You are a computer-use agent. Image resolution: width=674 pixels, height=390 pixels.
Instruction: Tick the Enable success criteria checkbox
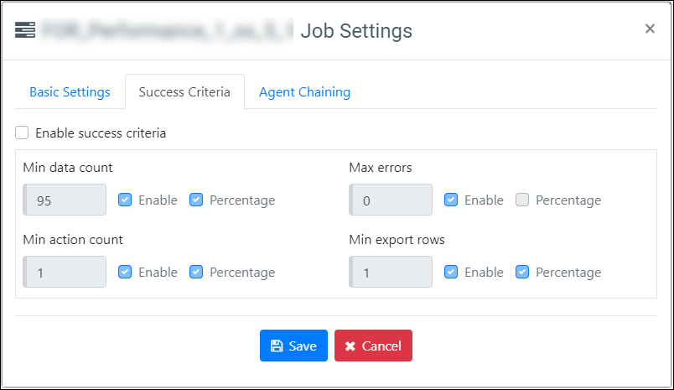(22, 133)
